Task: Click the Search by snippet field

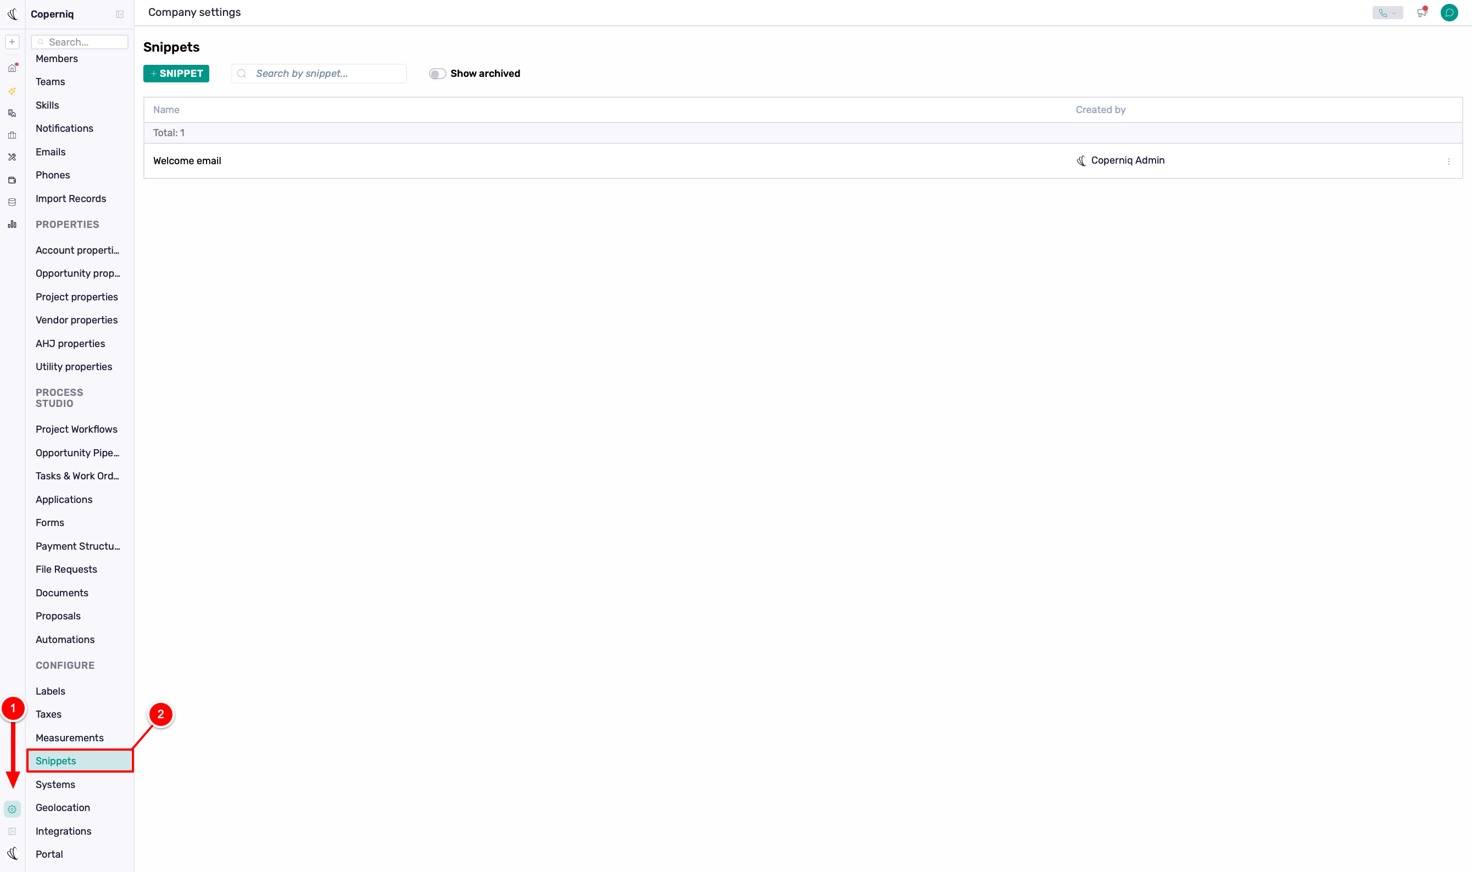Action: click(319, 74)
